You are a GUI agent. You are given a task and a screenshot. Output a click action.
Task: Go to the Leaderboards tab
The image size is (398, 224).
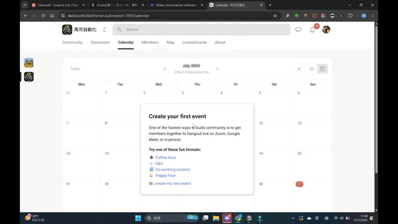pyautogui.click(x=195, y=42)
